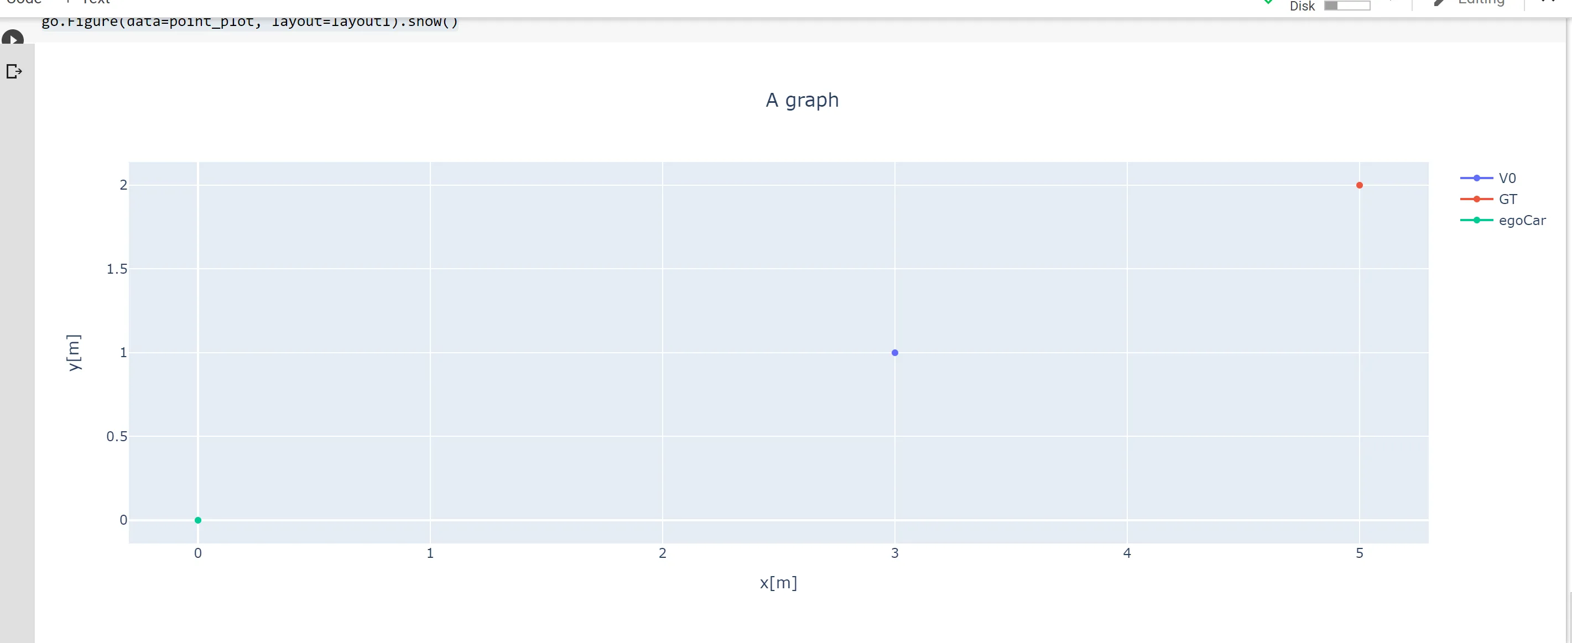Viewport: 1572px width, 643px height.
Task: Add a Text cell from toolbar
Action: pos(89,2)
